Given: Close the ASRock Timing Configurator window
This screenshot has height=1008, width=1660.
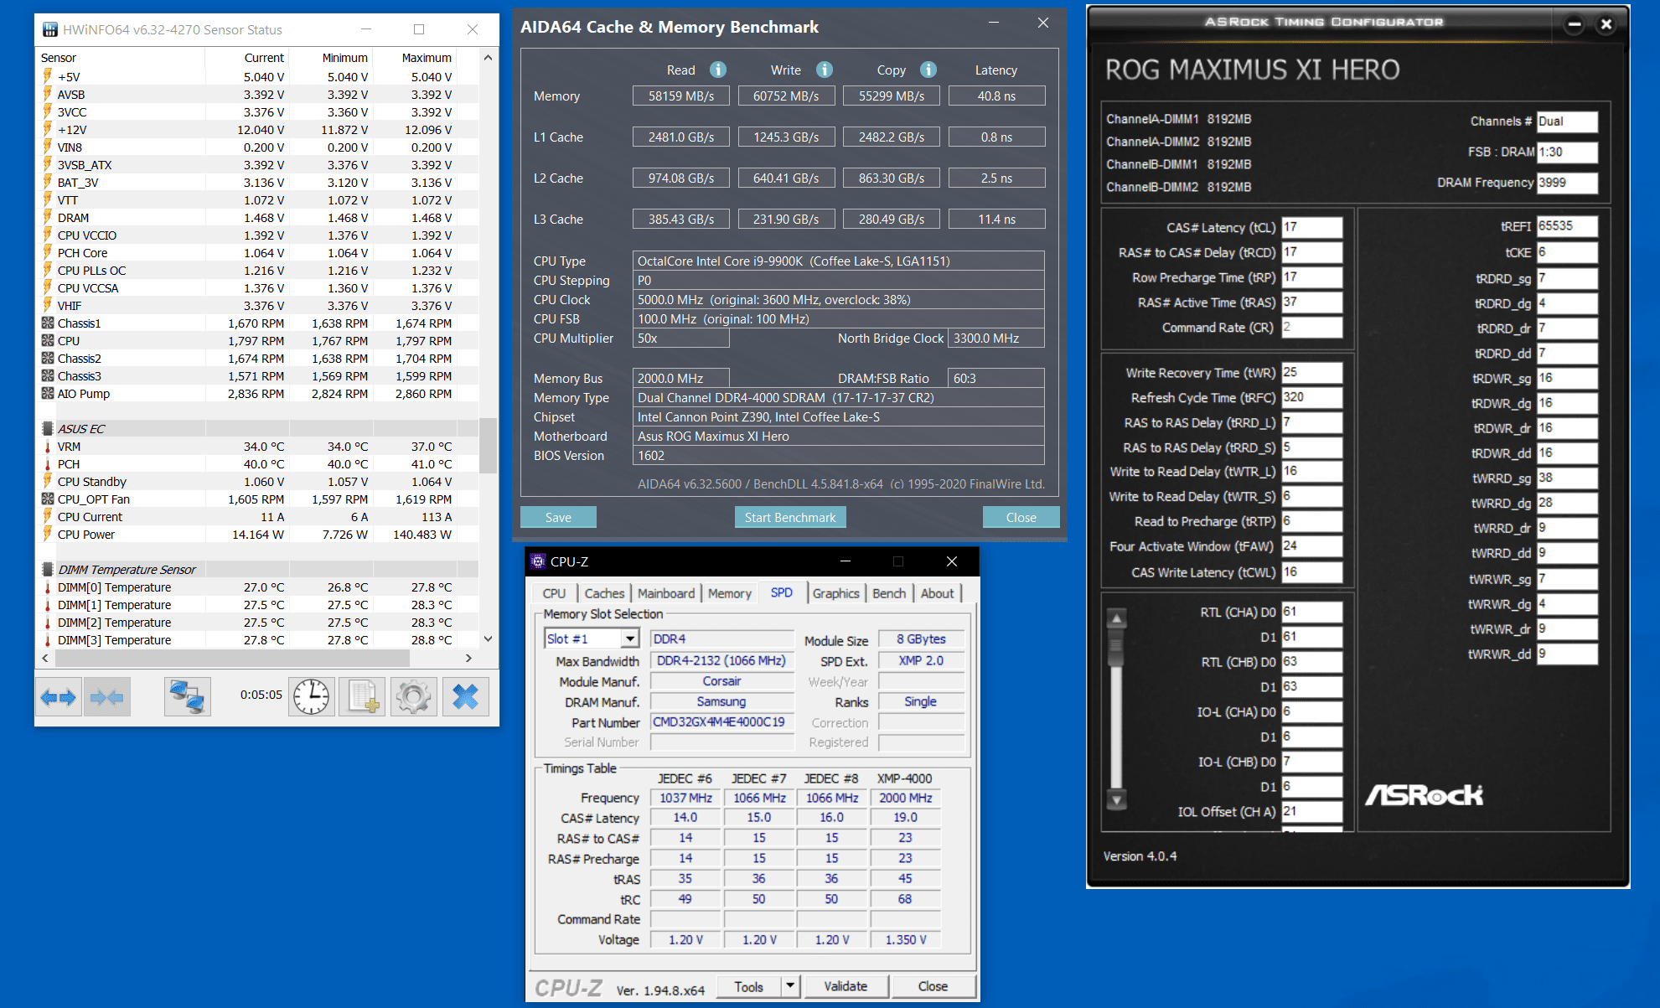Looking at the screenshot, I should coord(1606,24).
